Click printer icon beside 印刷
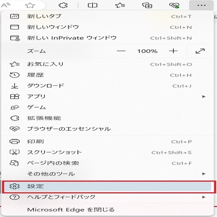 [x=14, y=141]
